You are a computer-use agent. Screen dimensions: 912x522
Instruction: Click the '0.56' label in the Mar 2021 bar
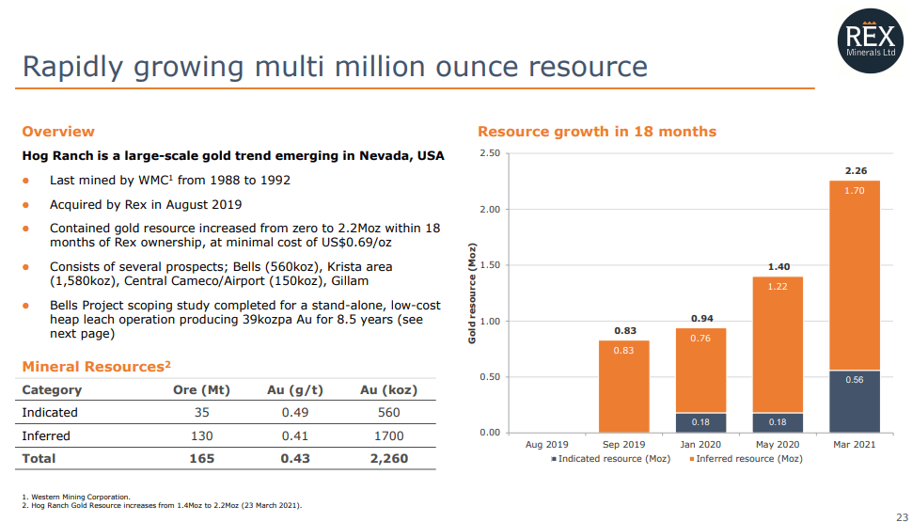coord(855,380)
